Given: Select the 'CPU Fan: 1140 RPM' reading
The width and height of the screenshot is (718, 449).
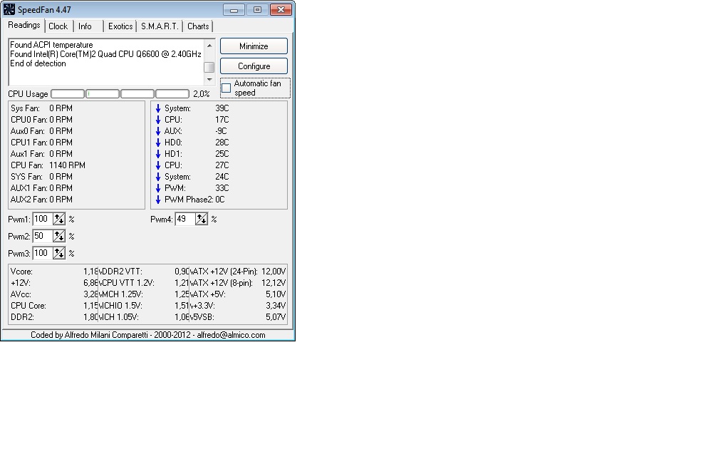Looking at the screenshot, I should [48, 165].
